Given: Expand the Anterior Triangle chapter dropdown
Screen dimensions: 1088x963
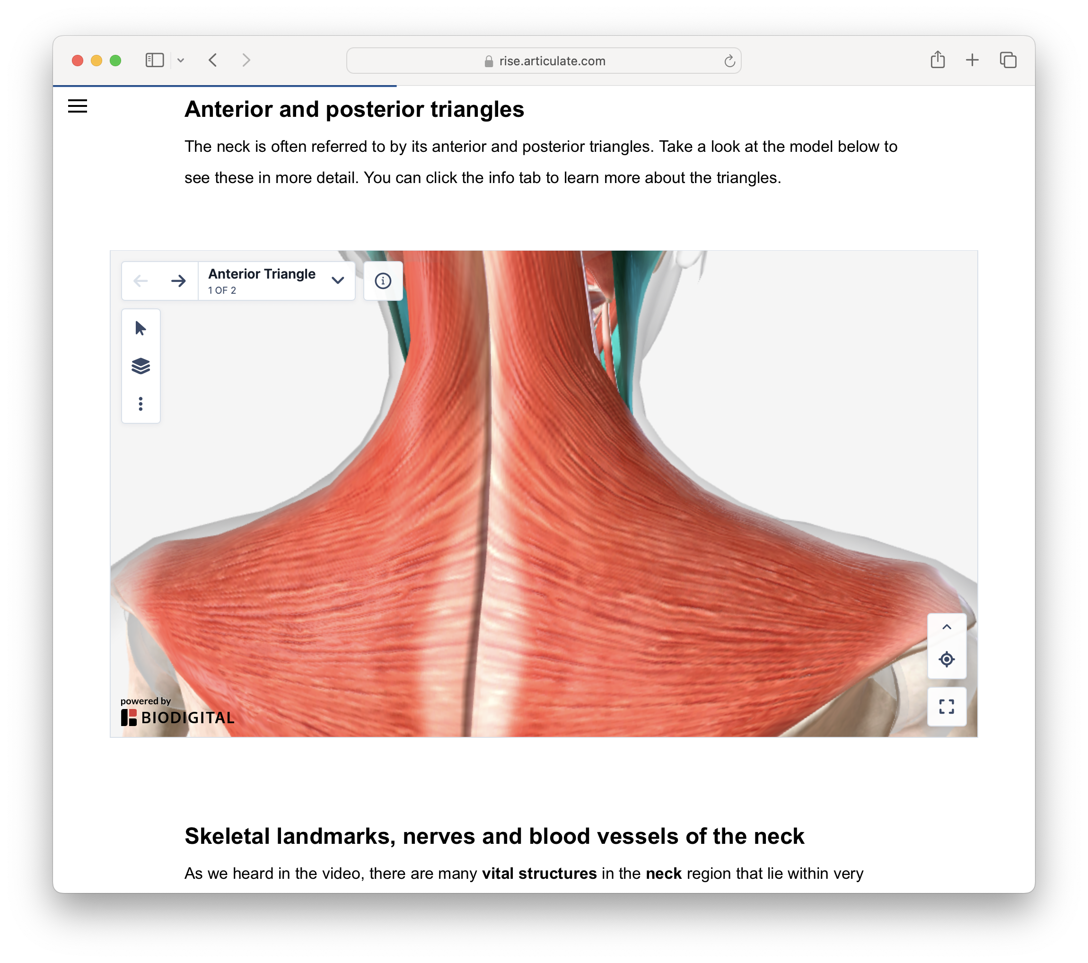Looking at the screenshot, I should pyautogui.click(x=337, y=280).
